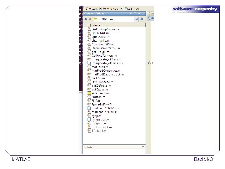225x169 pixels.
Task: Click the yellow folder icon beside SRCodes
Action: [x=95, y=19]
